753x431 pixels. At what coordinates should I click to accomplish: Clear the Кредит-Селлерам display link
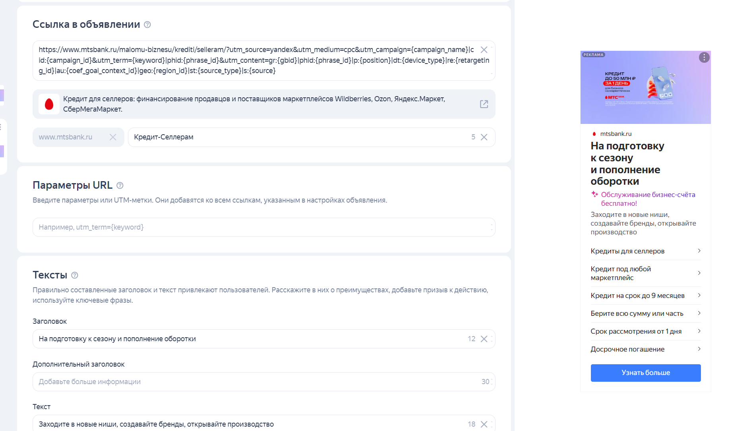(x=484, y=137)
